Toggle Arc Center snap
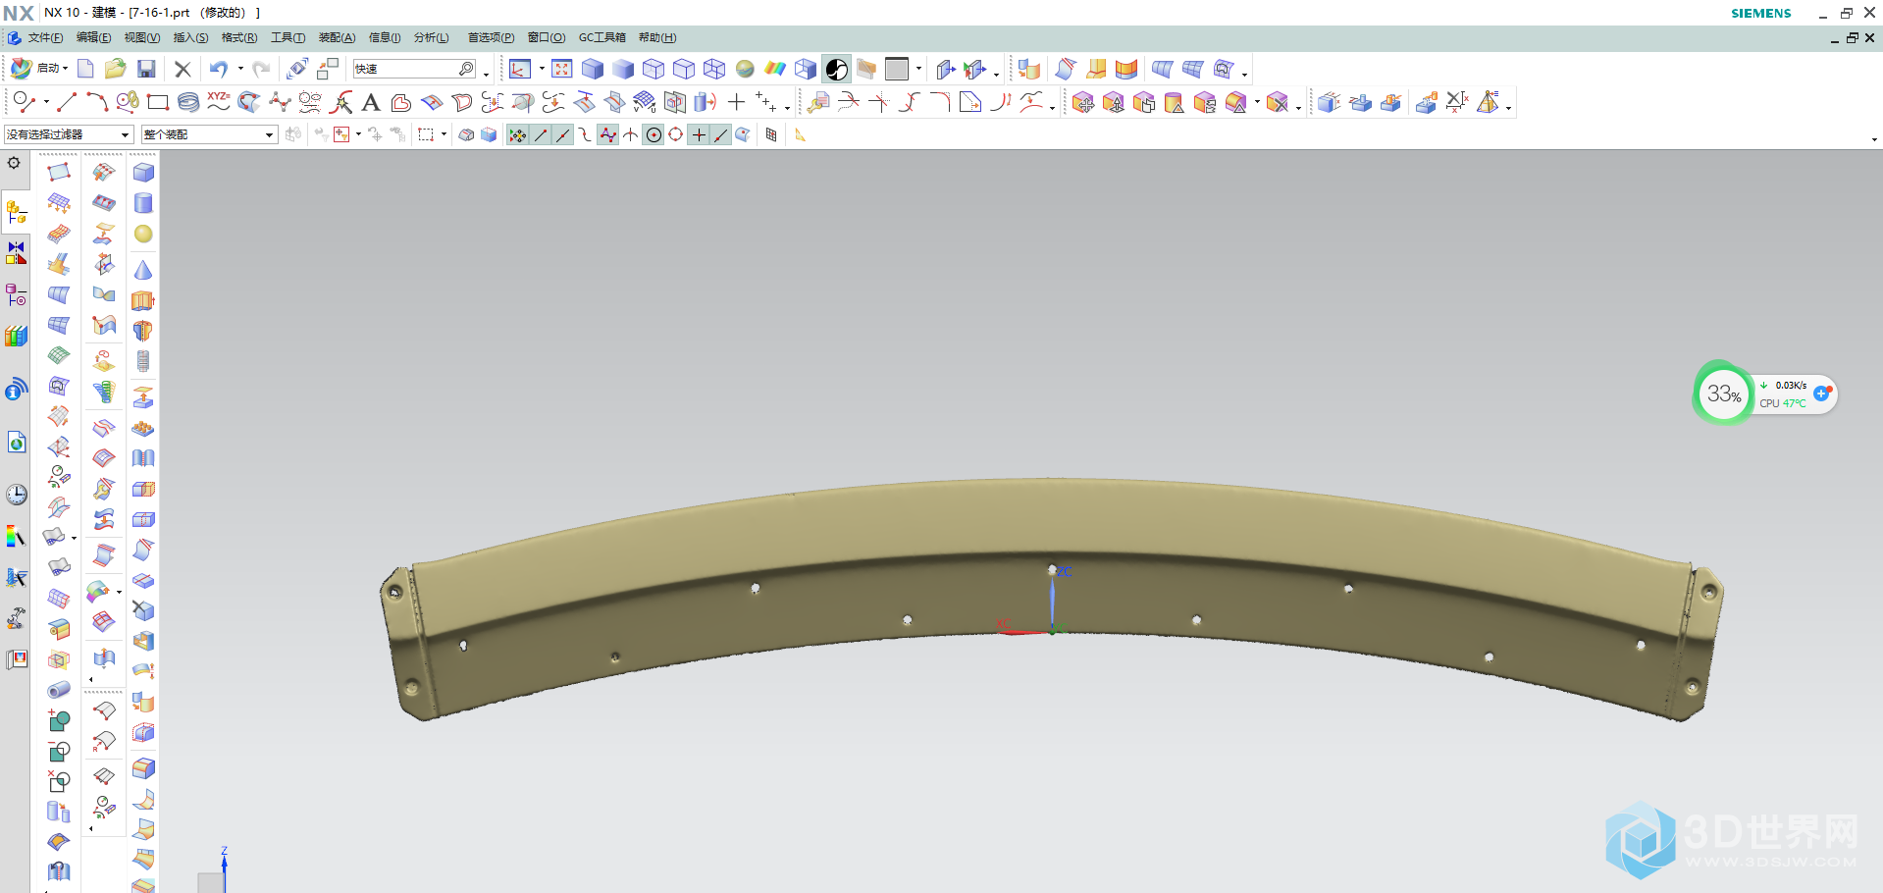Image resolution: width=1883 pixels, height=893 pixels. coord(654,134)
